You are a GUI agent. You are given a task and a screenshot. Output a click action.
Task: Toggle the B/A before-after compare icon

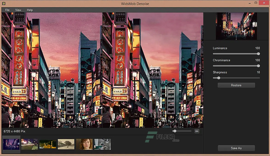197,131
